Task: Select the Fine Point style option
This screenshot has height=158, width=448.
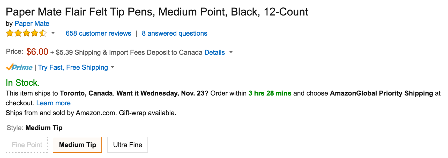Action: coord(27,145)
